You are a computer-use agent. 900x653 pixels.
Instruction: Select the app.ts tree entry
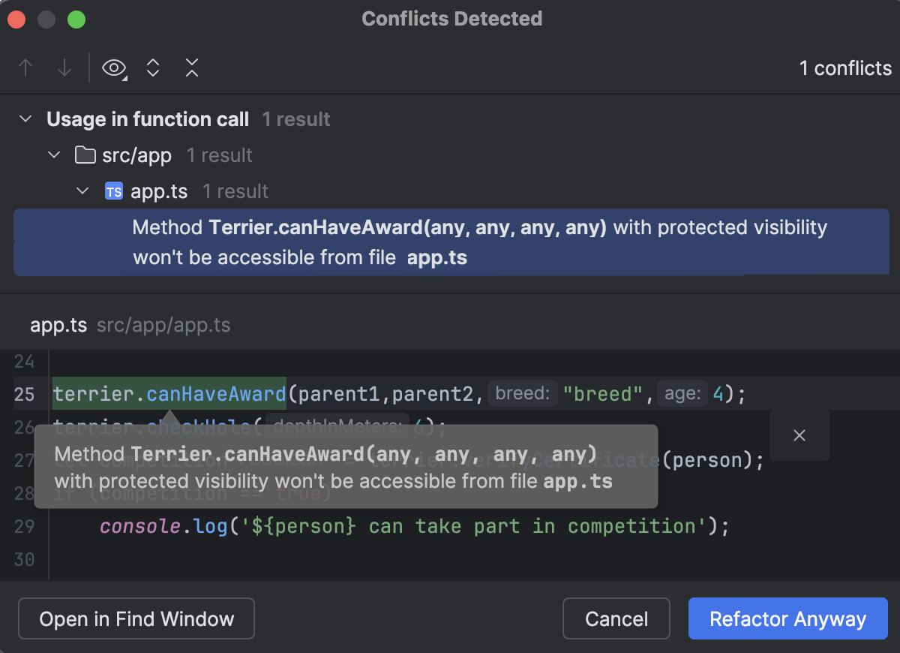159,191
